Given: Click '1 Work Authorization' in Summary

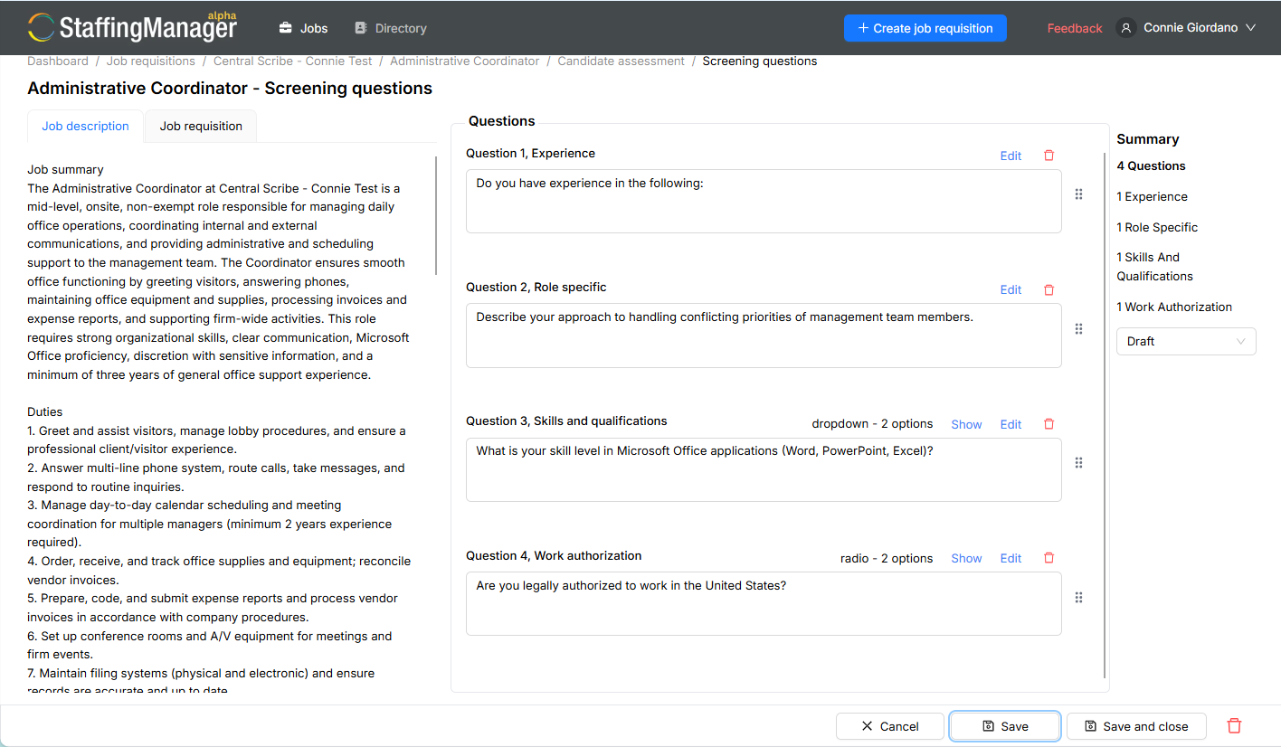Looking at the screenshot, I should coord(1174,307).
